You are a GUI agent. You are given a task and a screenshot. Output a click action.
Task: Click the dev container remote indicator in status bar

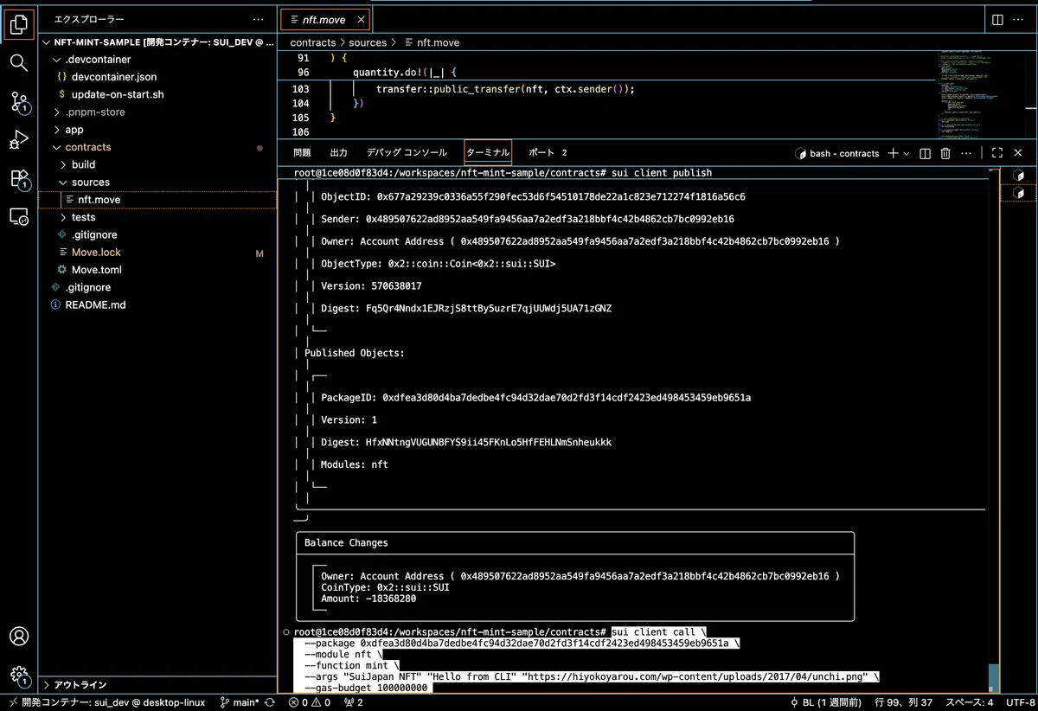107,702
